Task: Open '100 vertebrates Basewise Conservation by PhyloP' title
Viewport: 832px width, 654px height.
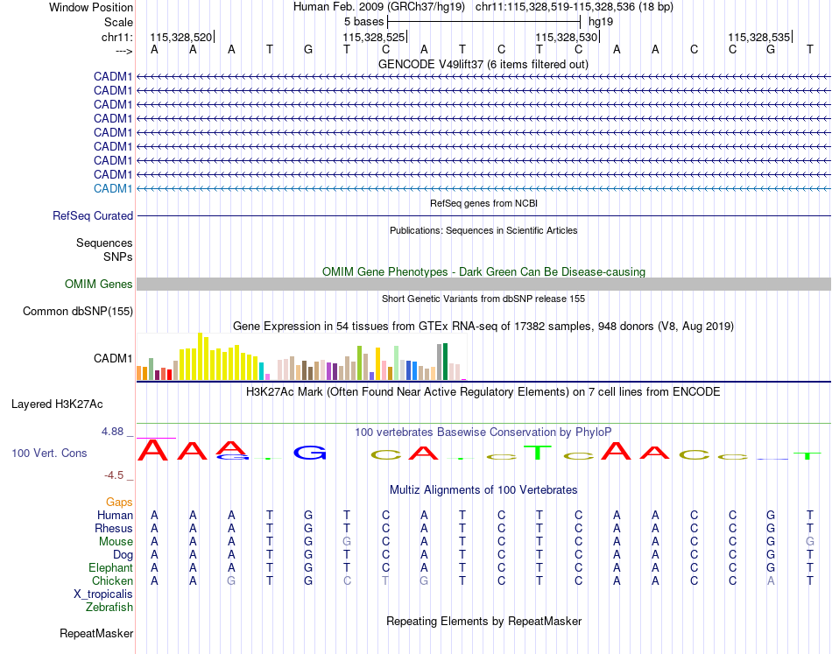Action: pos(483,432)
